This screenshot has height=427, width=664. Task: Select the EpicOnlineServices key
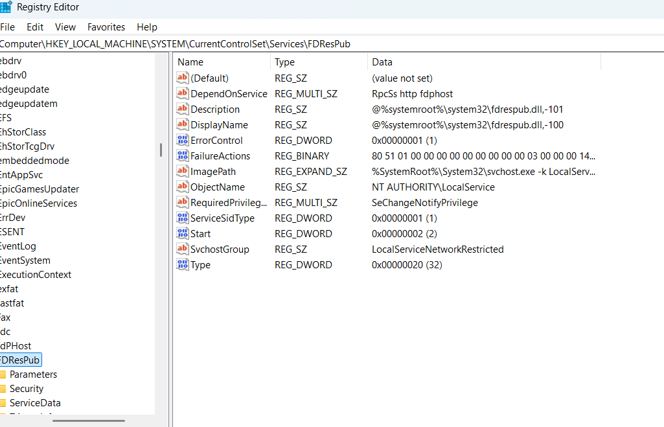(38, 203)
